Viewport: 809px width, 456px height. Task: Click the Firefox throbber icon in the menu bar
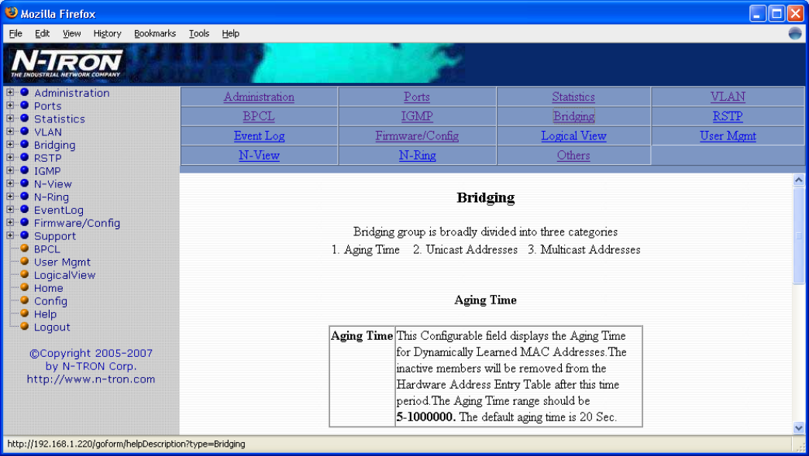[795, 33]
